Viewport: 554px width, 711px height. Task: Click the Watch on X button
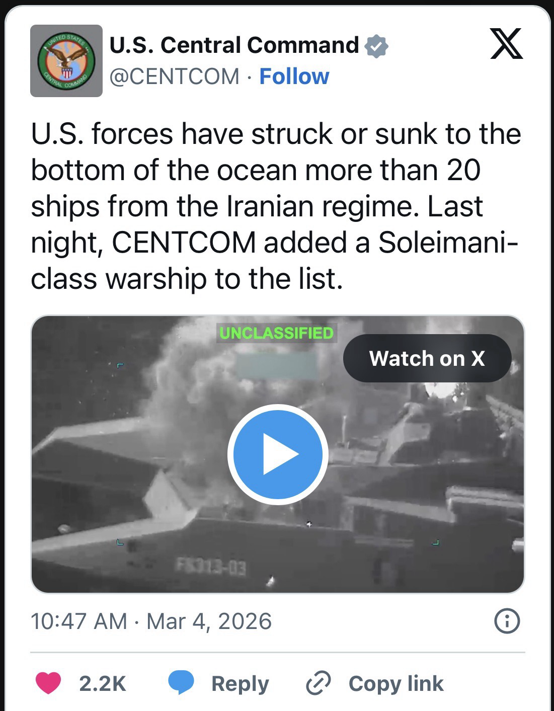click(x=427, y=358)
